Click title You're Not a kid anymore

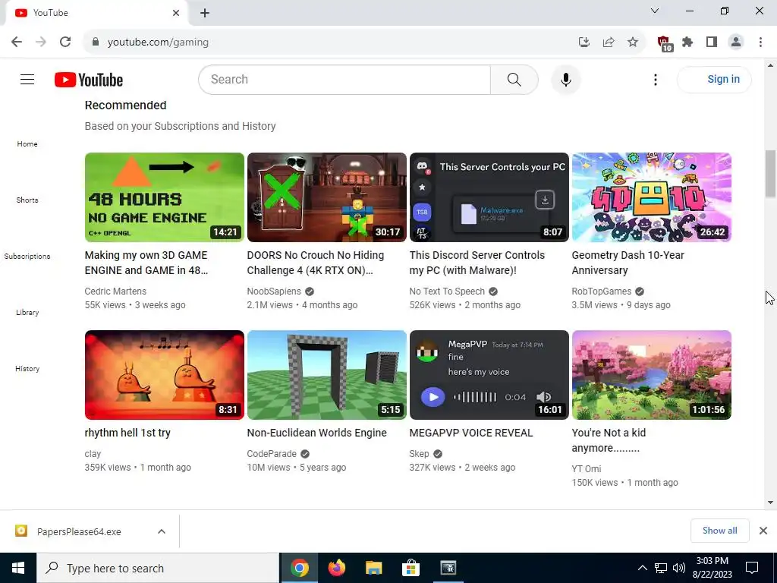[x=609, y=440]
